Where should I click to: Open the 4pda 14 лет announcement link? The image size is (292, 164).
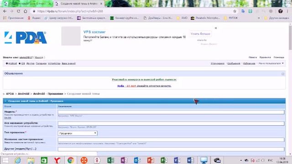(x=144, y=86)
